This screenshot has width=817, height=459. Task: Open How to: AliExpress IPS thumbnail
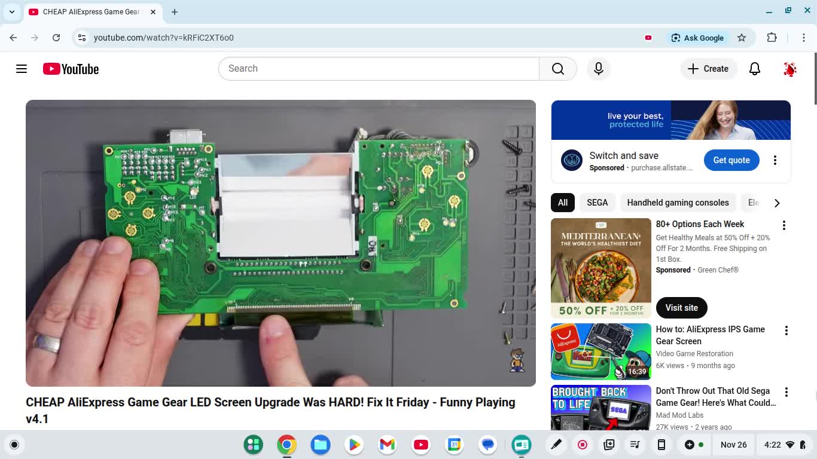[600, 351]
